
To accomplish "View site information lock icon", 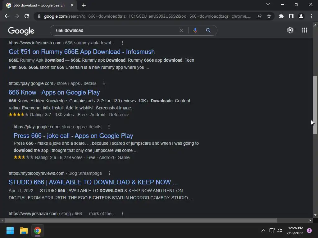I will pos(39,16).
